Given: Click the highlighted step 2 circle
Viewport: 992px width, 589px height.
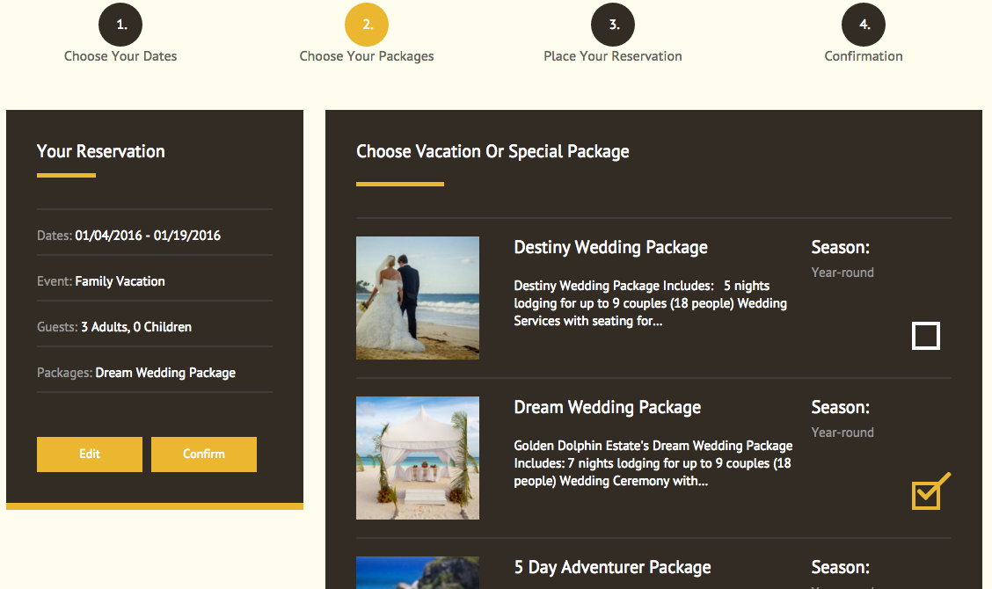Looking at the screenshot, I should coord(367,25).
